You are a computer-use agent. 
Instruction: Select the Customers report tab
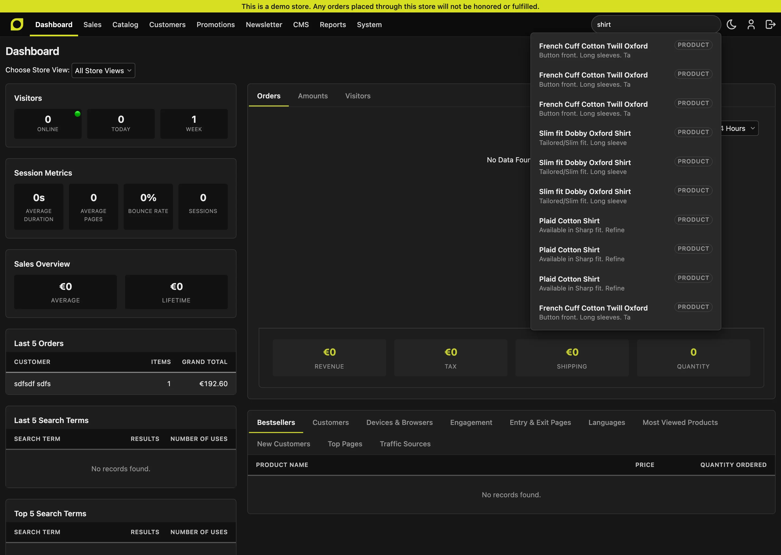[x=331, y=422]
